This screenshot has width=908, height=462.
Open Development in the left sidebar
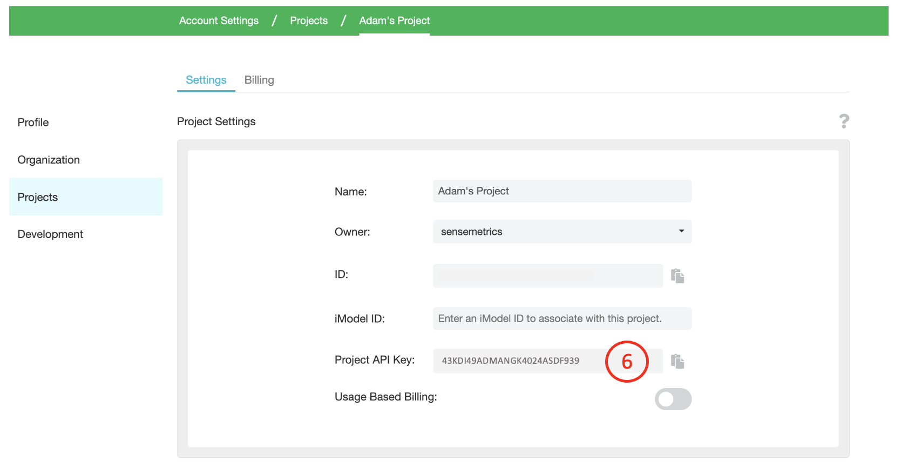50,234
